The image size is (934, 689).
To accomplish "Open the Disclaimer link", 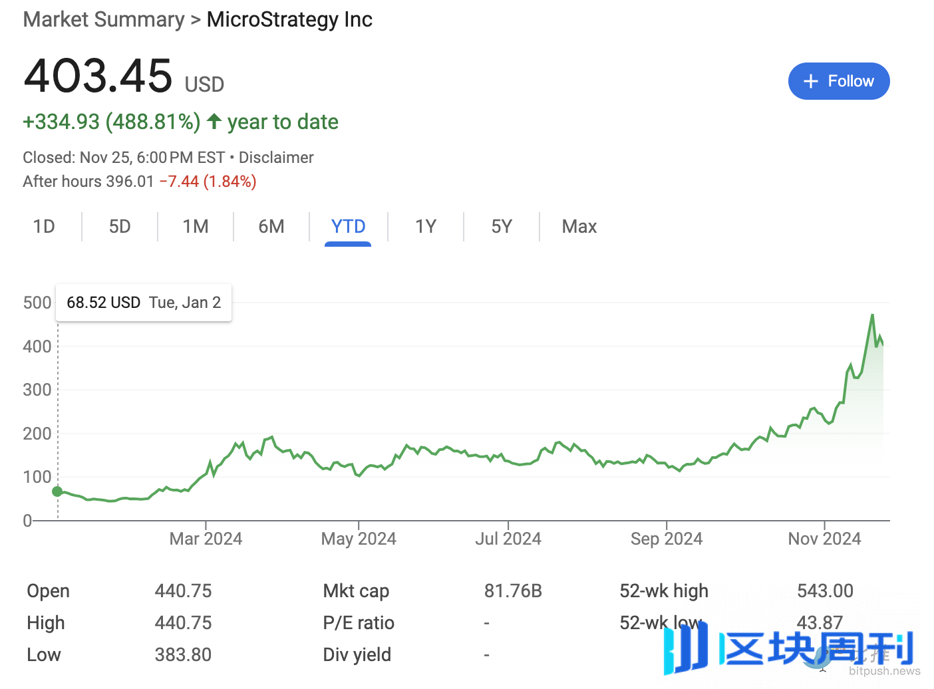I will click(276, 157).
